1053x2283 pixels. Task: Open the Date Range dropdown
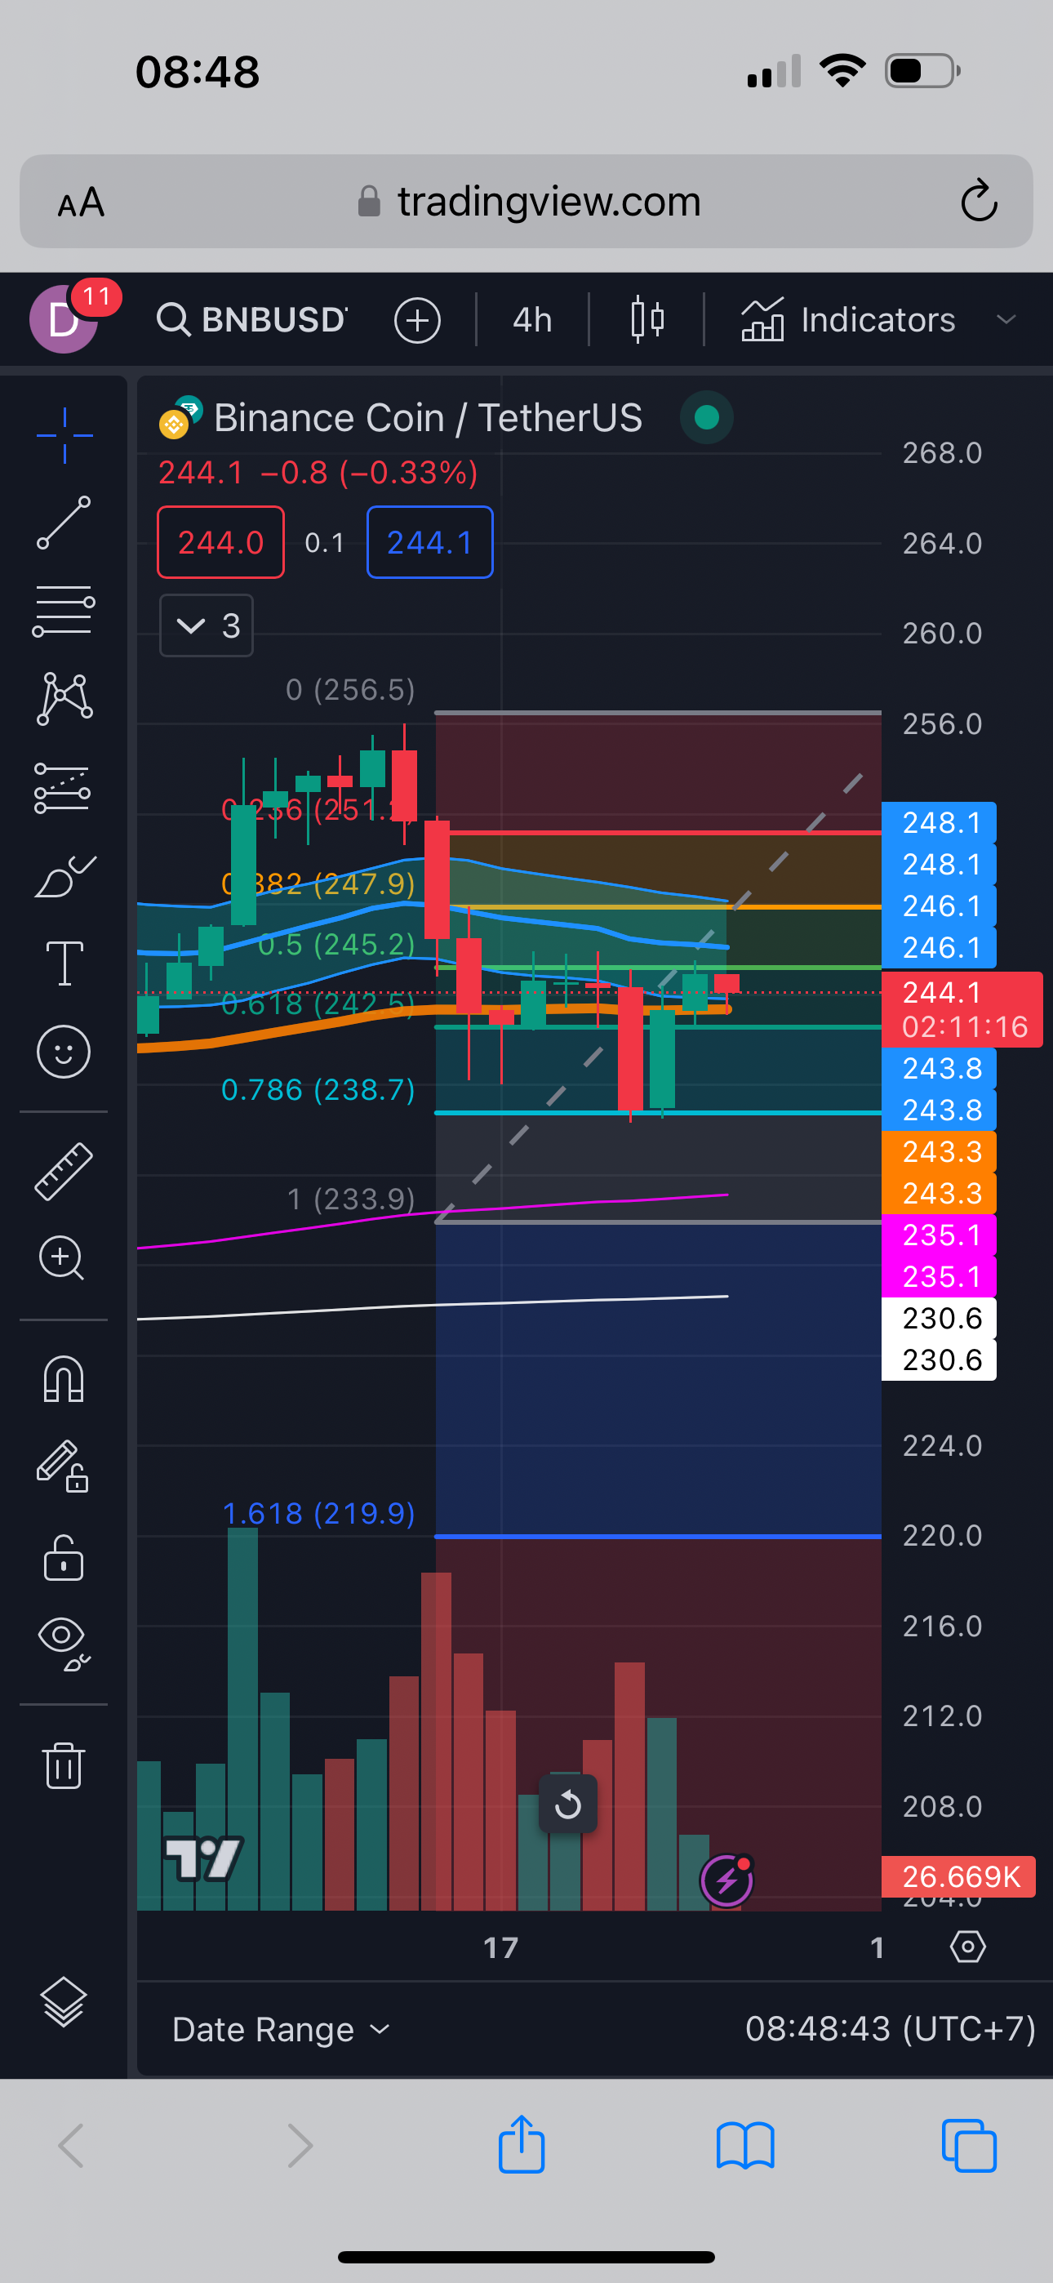click(281, 2028)
